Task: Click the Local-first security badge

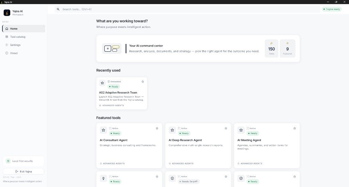Action: pos(24,161)
